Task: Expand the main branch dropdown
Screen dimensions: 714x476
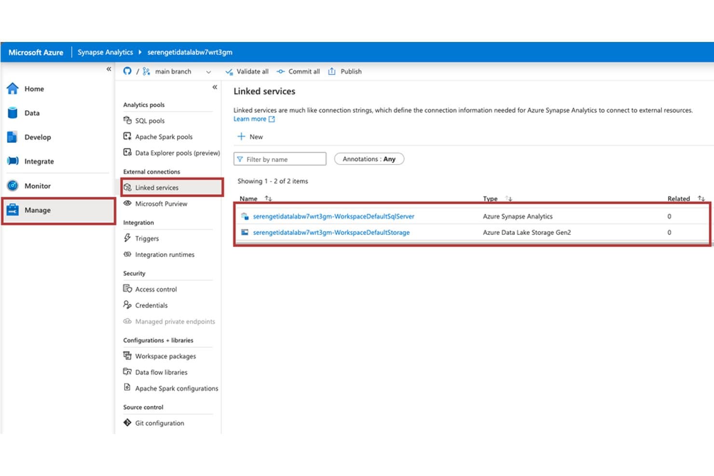Action: pyautogui.click(x=208, y=72)
